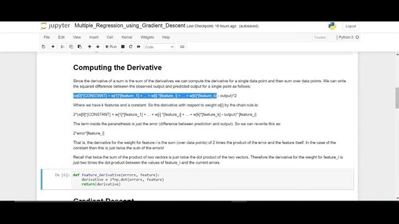Open the Edit menu
399x224 pixels.
click(61, 37)
